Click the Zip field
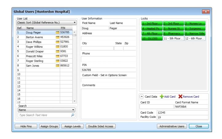222x139 pixels. coord(130,48)
